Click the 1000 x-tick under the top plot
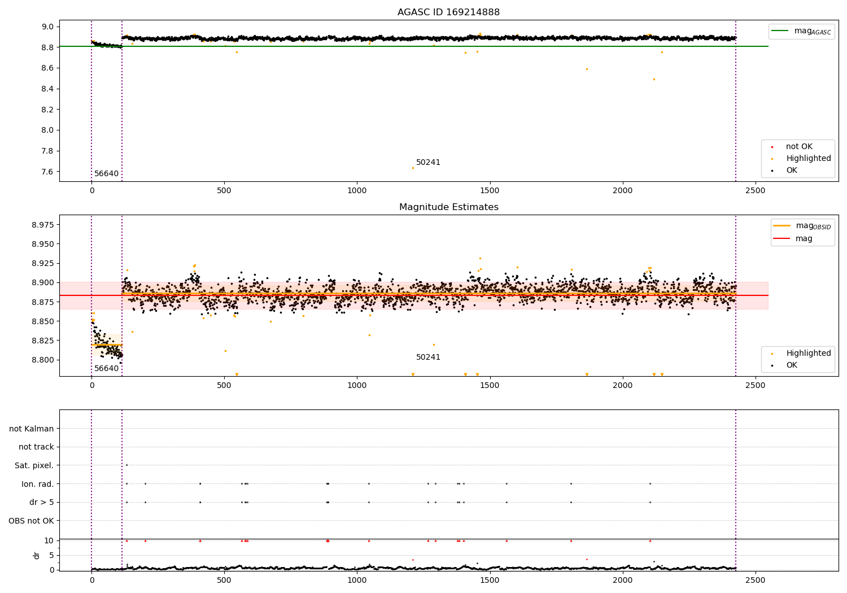 coord(357,190)
